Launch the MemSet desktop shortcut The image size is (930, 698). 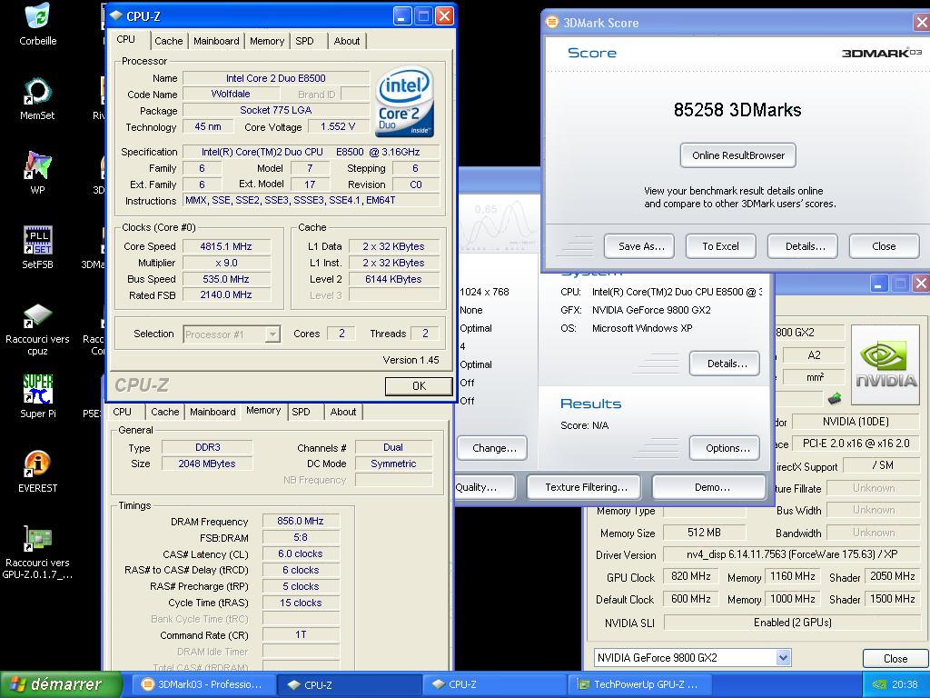point(37,92)
